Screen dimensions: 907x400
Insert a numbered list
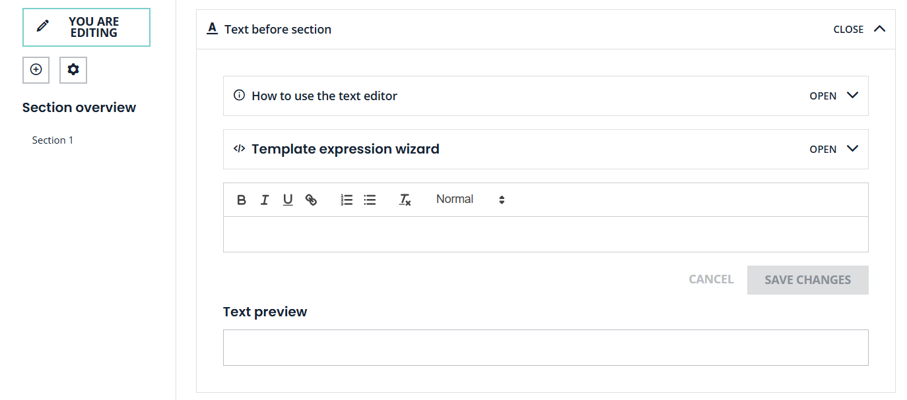tap(347, 200)
